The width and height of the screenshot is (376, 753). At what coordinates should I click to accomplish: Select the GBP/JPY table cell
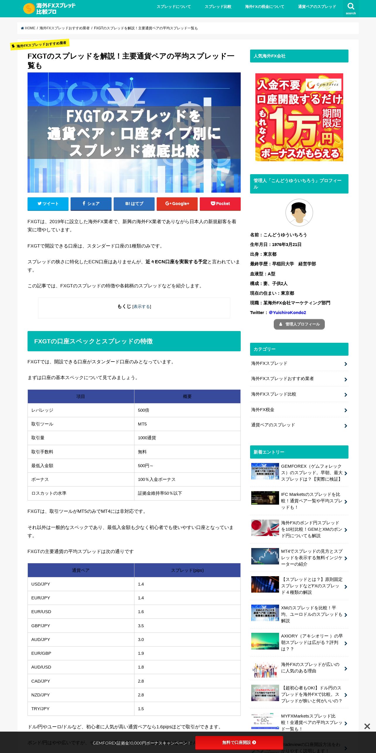81,626
